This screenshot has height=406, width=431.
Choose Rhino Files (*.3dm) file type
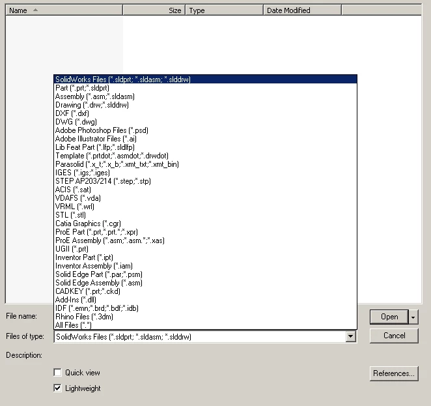pyautogui.click(x=205, y=317)
